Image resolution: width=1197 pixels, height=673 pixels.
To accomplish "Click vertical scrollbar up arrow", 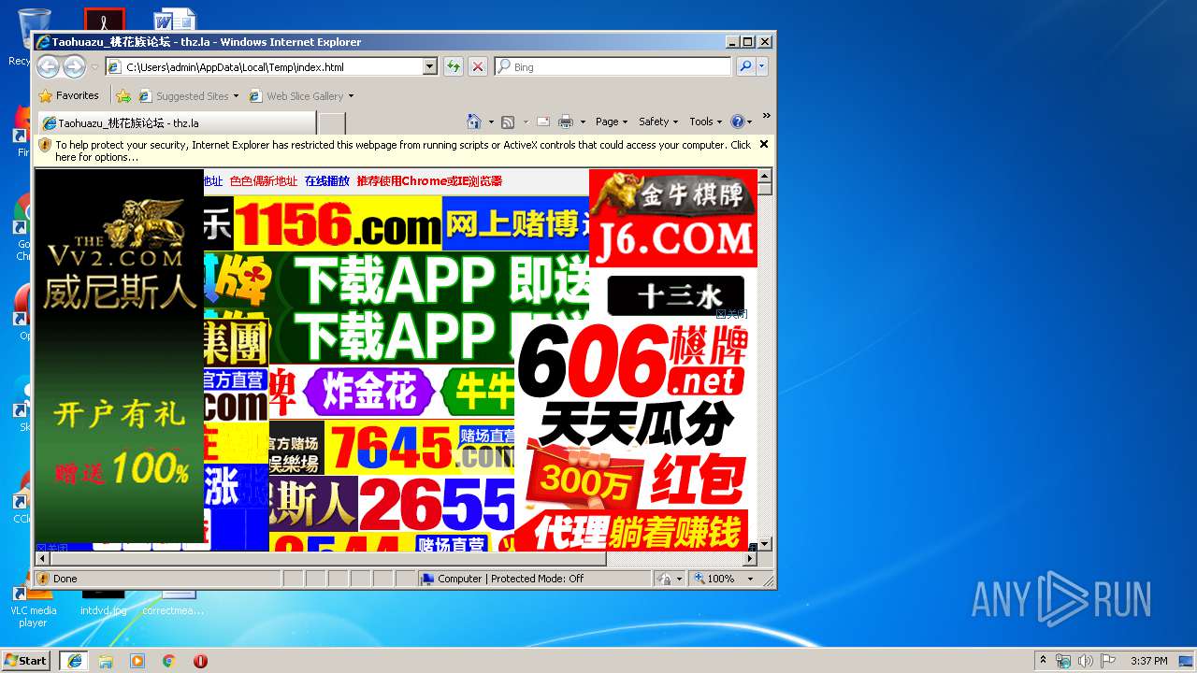I will [x=765, y=176].
